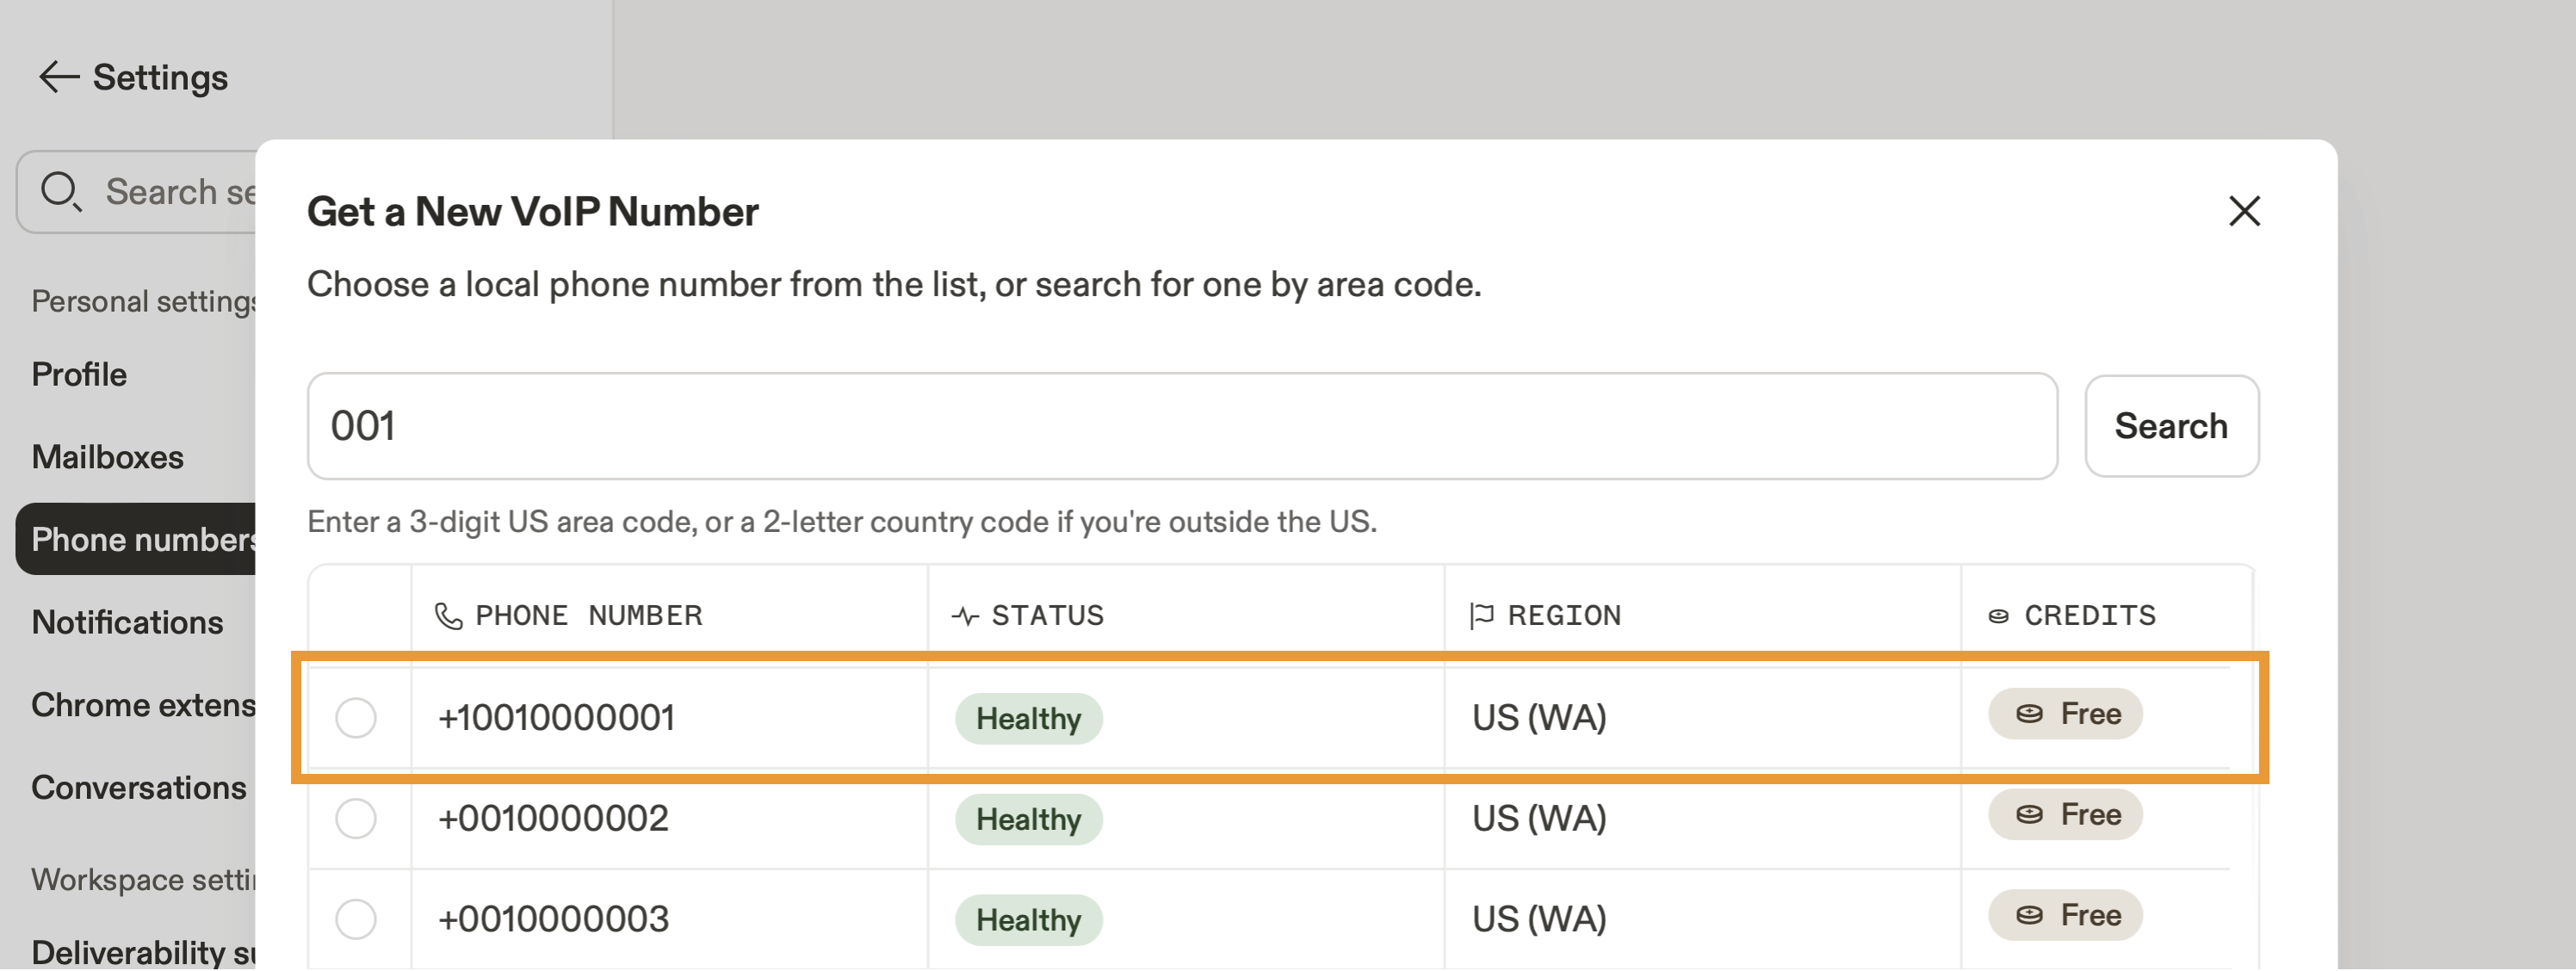Click the Free credits badge for +10010000001
The width and height of the screenshot is (2576, 971).
click(2065, 714)
